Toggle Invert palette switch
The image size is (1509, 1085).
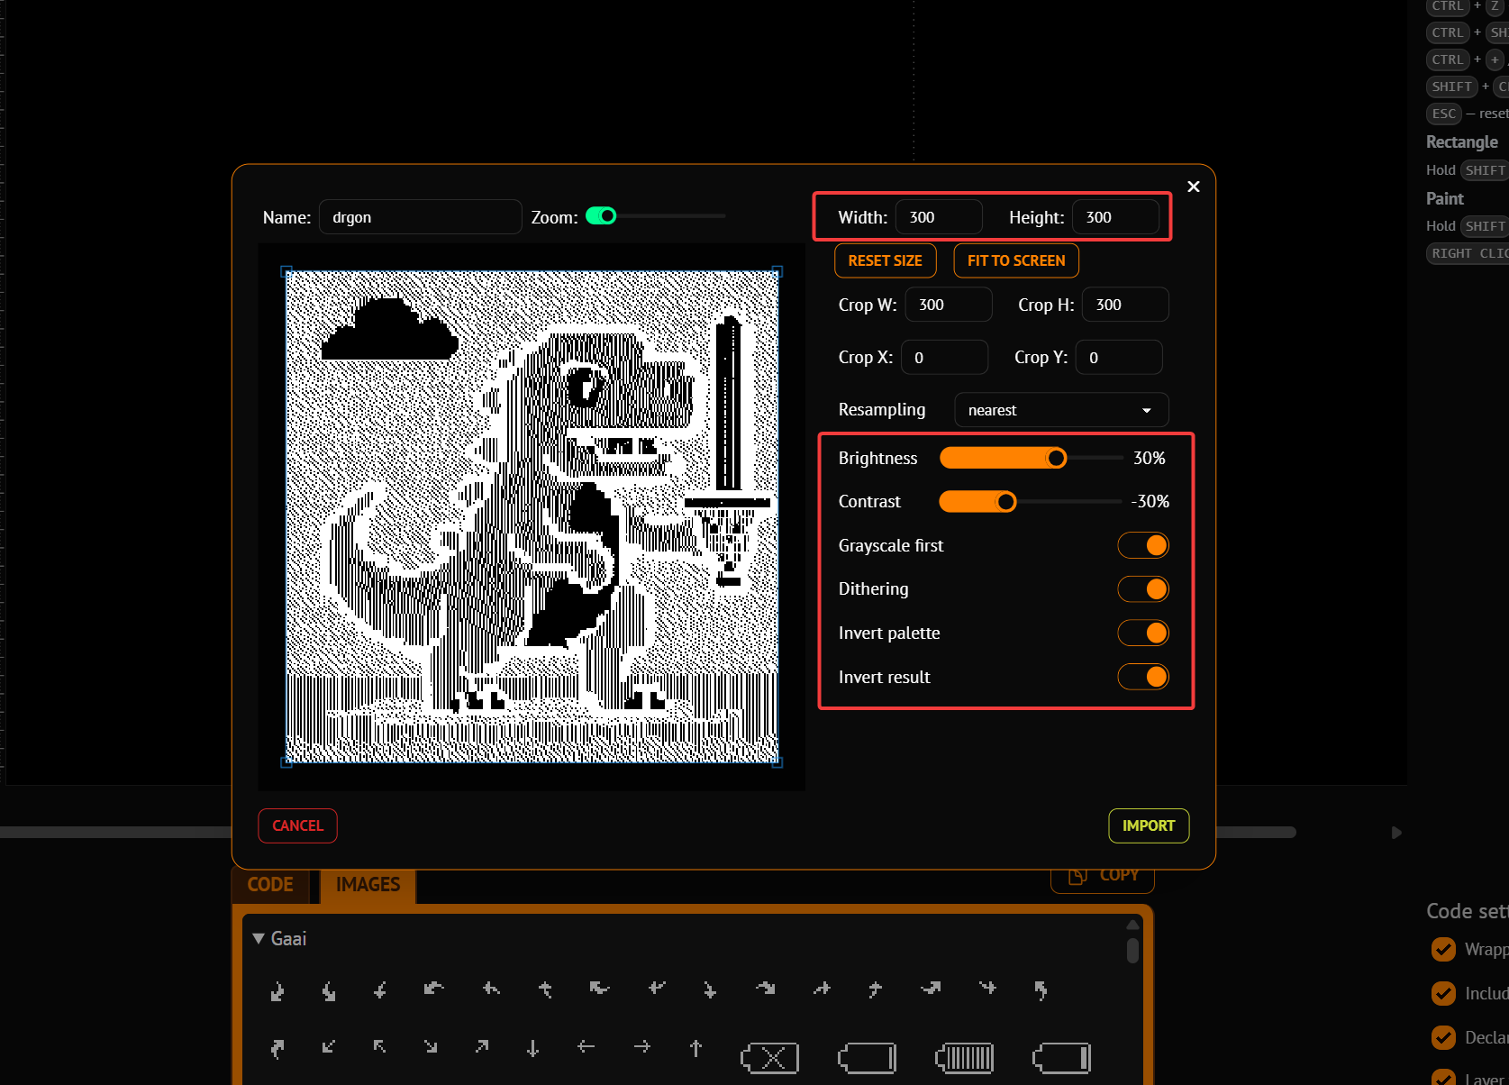point(1143,633)
